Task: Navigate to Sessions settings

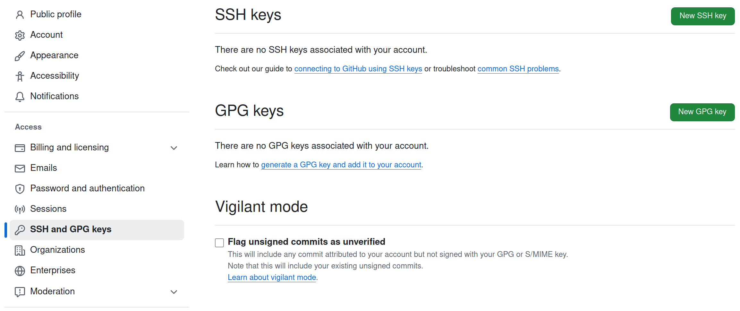Action: (48, 209)
